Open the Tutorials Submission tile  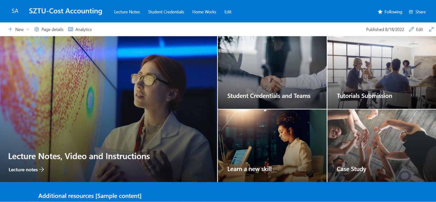[382, 73]
